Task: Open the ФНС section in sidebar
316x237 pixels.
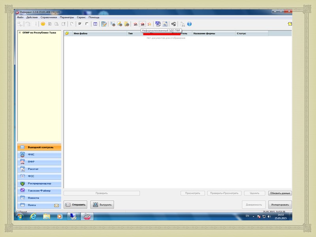Action: (39, 154)
